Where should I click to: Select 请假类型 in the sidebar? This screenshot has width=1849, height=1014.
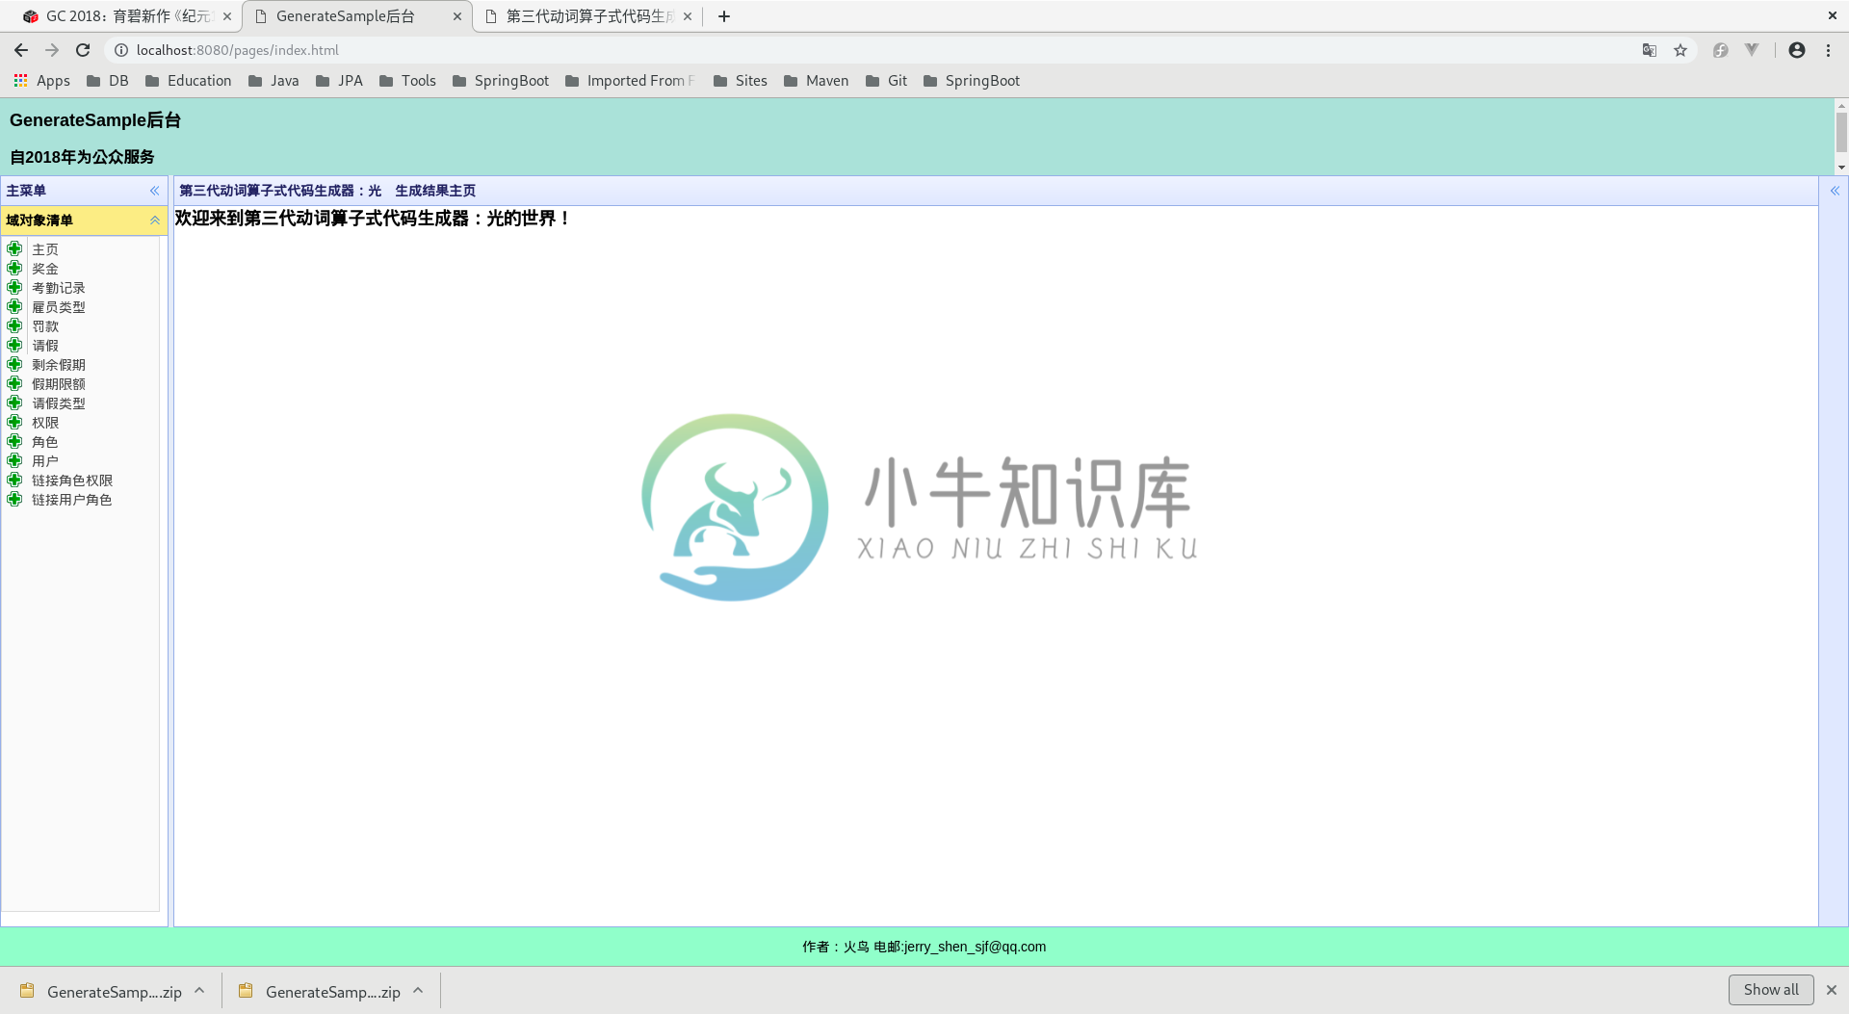tap(59, 403)
